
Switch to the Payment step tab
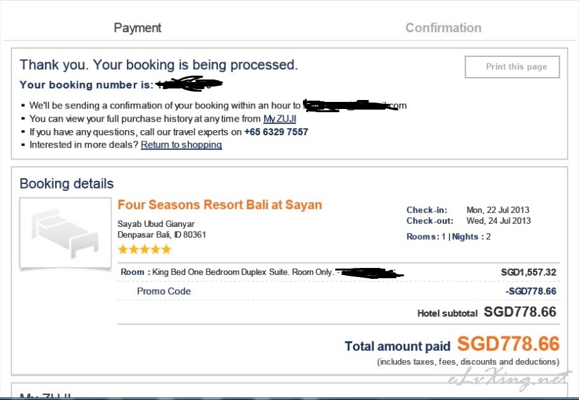pos(137,28)
